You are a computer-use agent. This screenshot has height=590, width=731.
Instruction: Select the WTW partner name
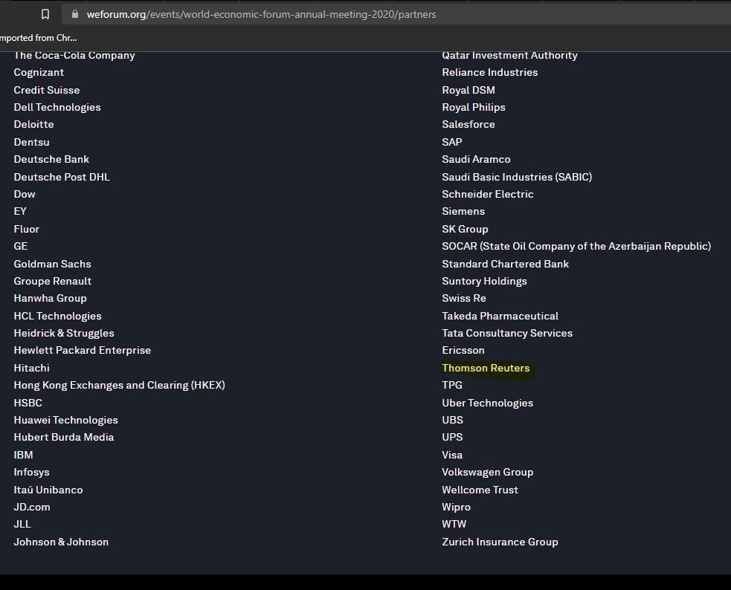(x=454, y=525)
